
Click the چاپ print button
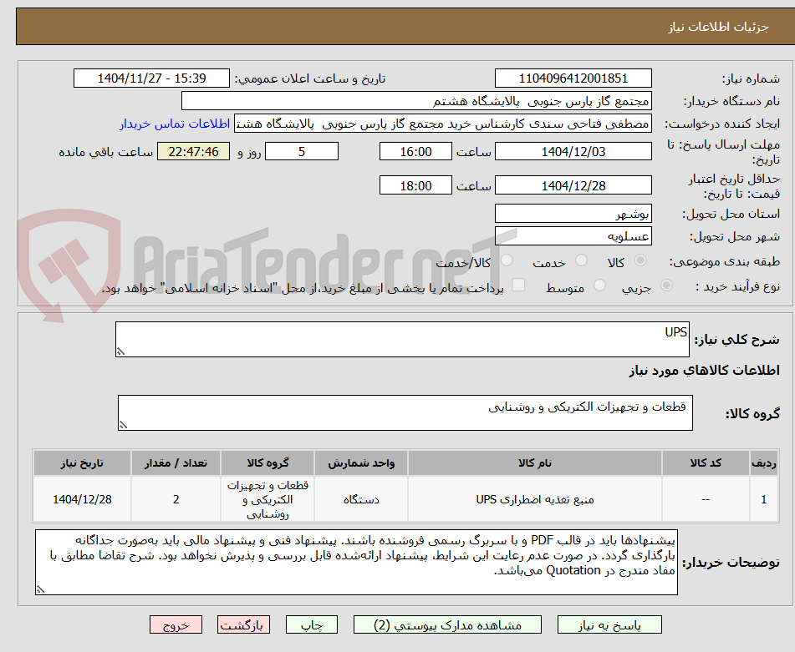tap(311, 624)
